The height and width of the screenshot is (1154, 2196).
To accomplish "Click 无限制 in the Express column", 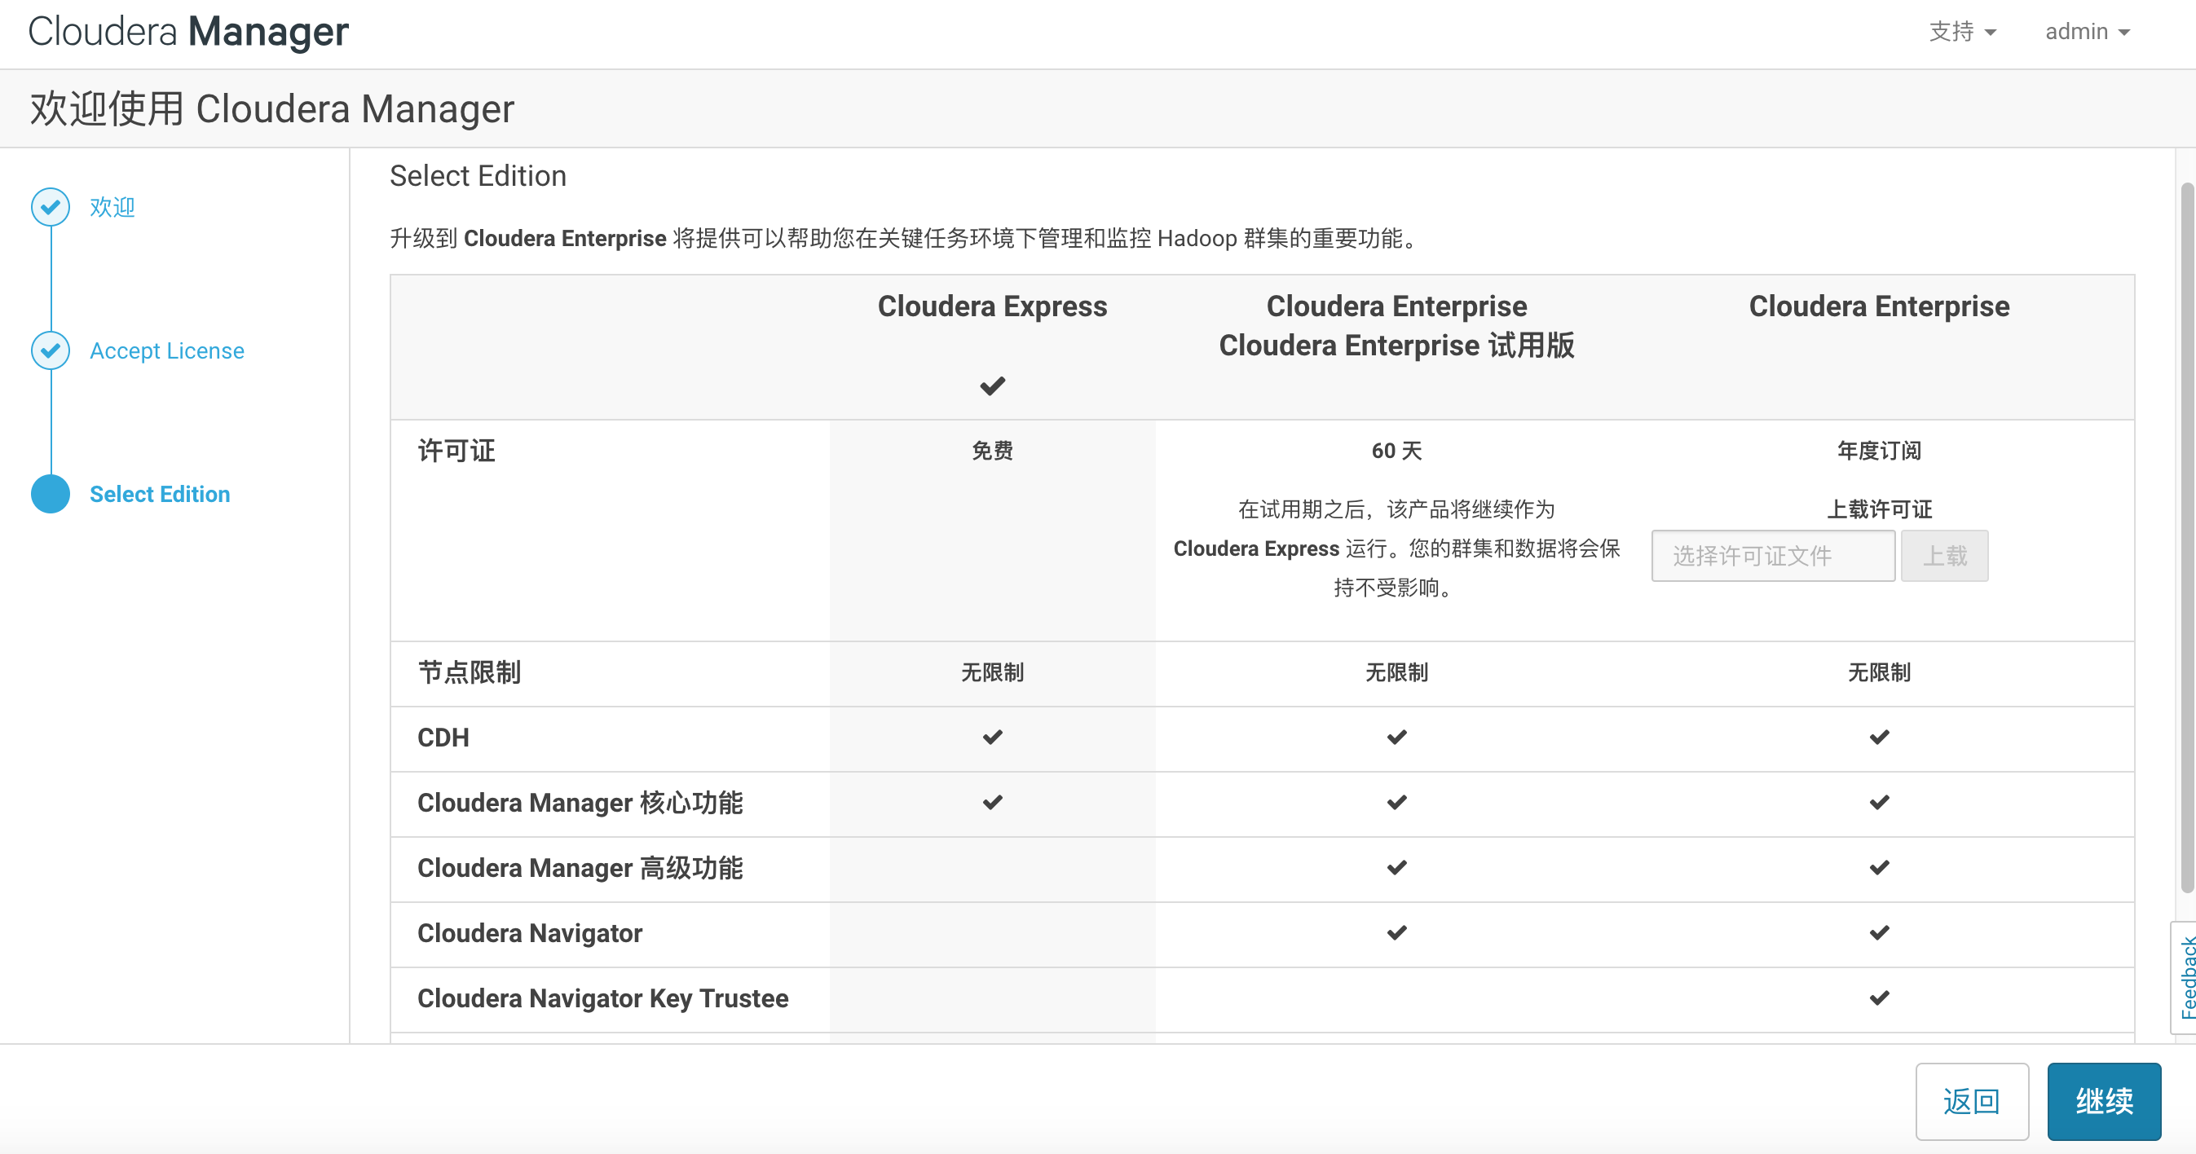I will pyautogui.click(x=992, y=672).
